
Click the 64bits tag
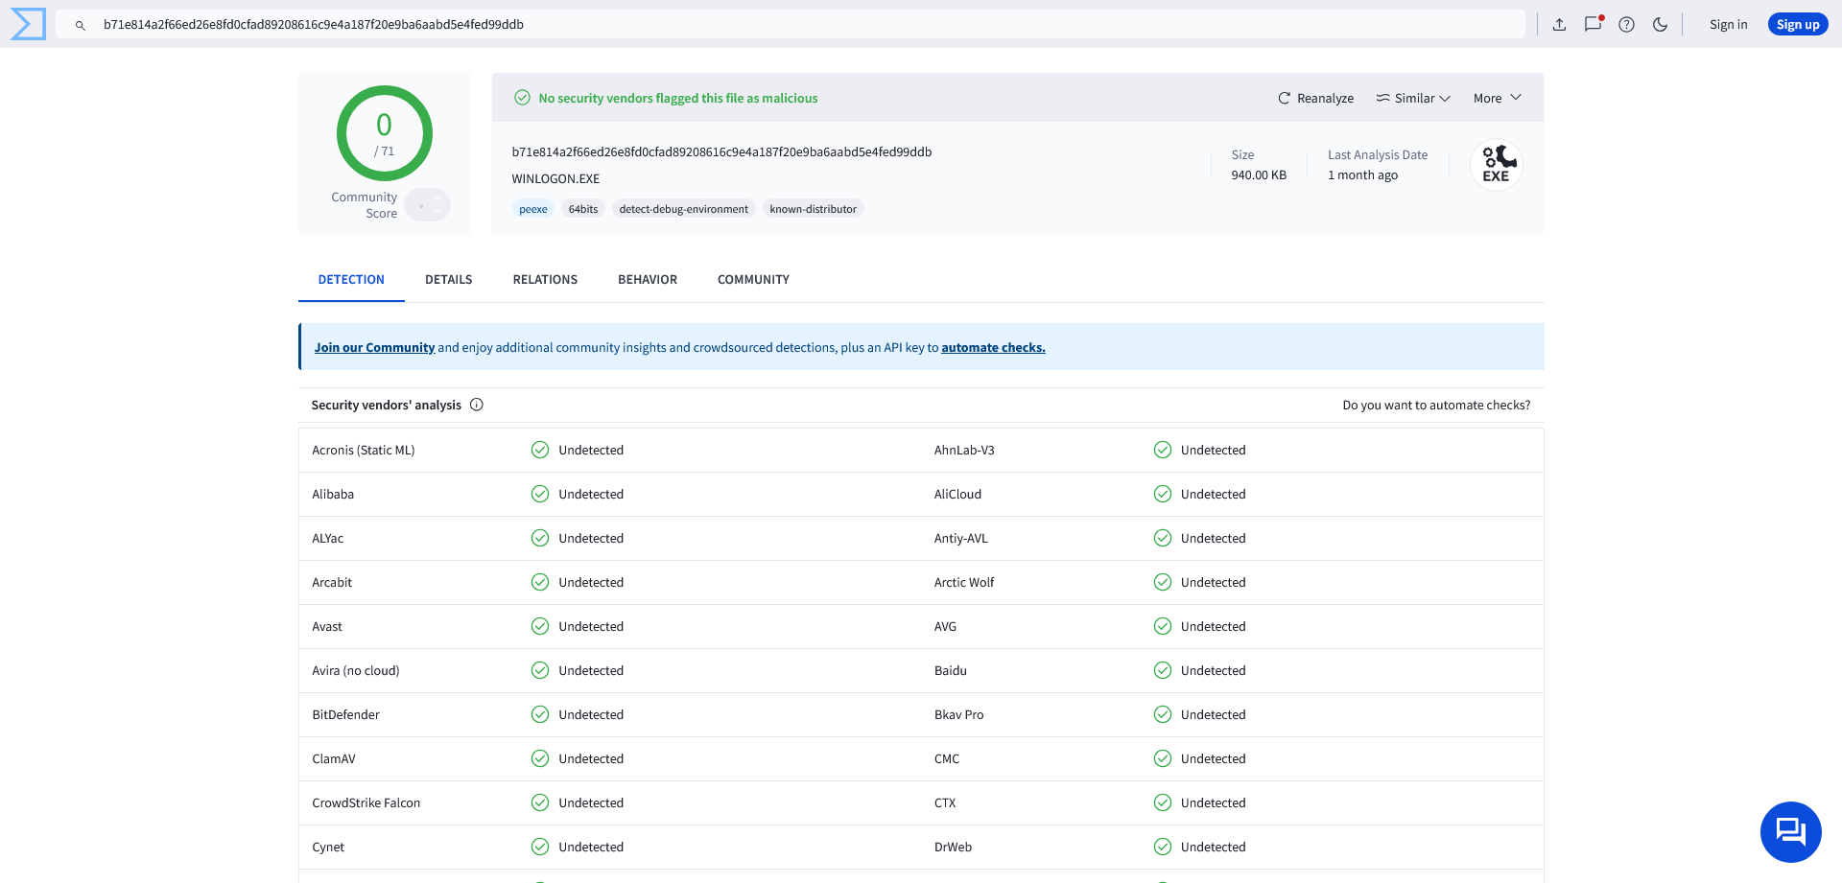(x=582, y=209)
